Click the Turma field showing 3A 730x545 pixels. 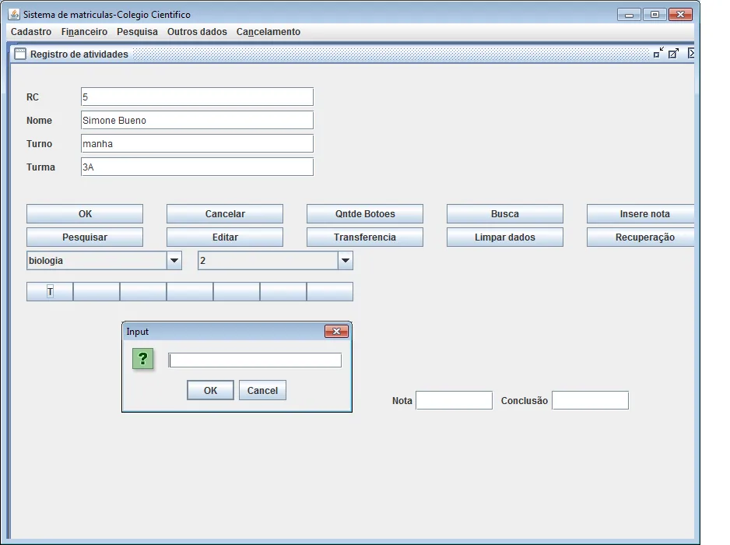click(x=197, y=167)
